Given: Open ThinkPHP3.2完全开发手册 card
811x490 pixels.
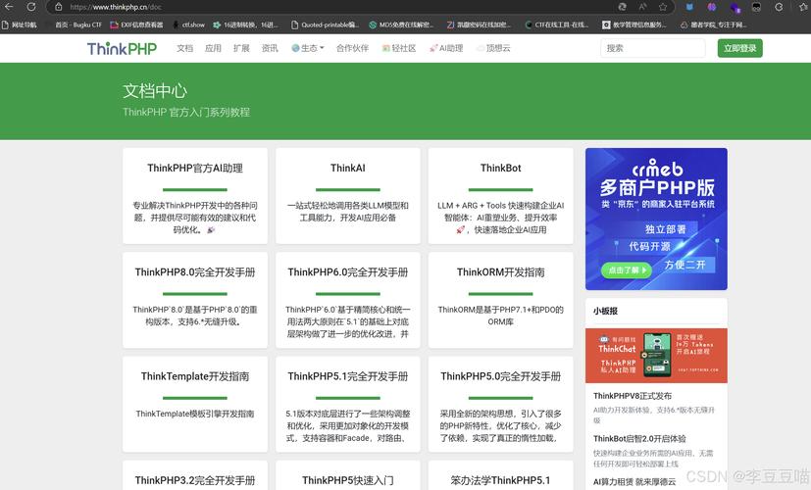Looking at the screenshot, I should coord(195,475).
